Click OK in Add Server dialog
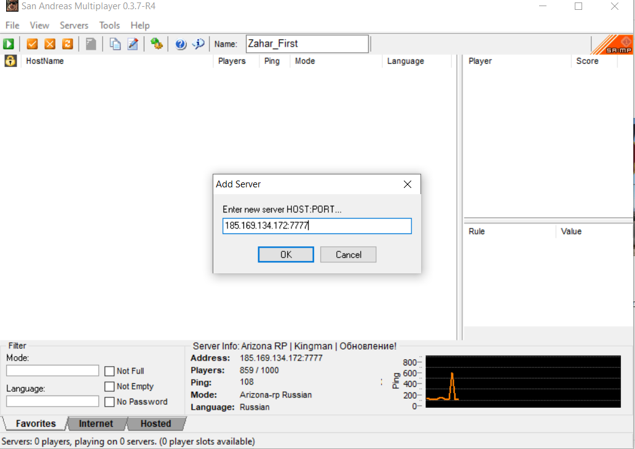 coord(286,254)
